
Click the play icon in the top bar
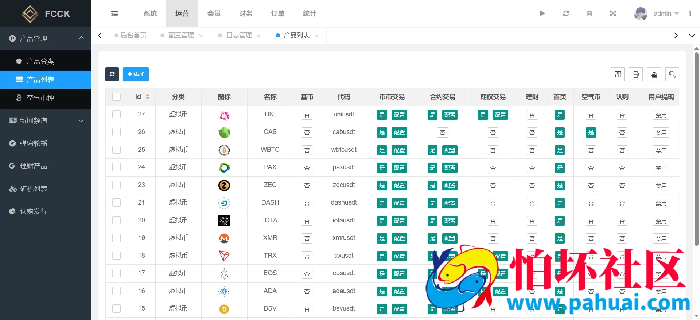542,13
